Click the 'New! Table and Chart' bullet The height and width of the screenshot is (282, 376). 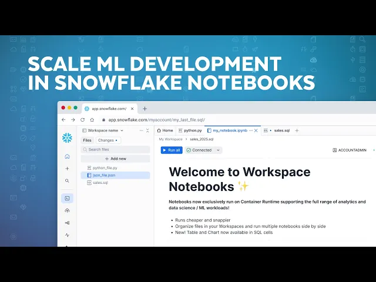point(224,233)
